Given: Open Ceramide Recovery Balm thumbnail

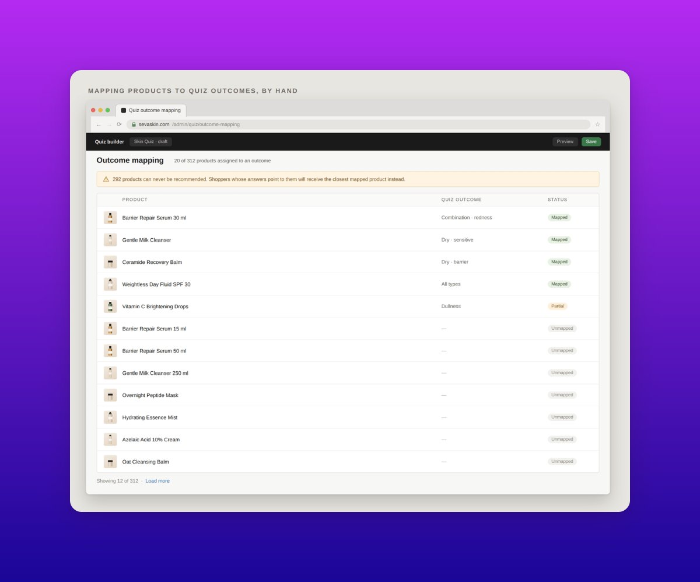Looking at the screenshot, I should point(110,262).
